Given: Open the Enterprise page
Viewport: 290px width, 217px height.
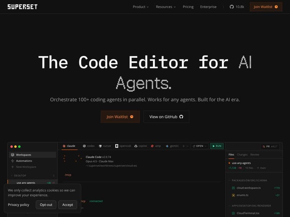Looking at the screenshot, I should coord(208,7).
